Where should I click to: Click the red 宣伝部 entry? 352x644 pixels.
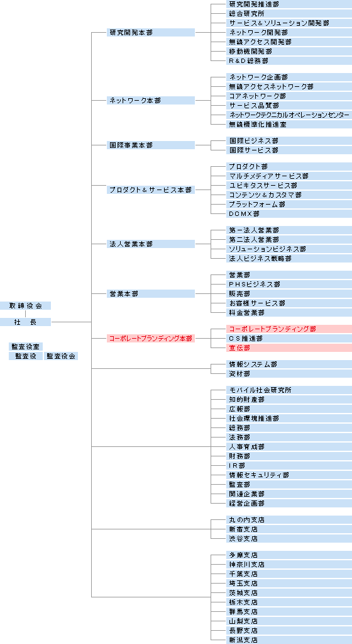click(x=289, y=348)
